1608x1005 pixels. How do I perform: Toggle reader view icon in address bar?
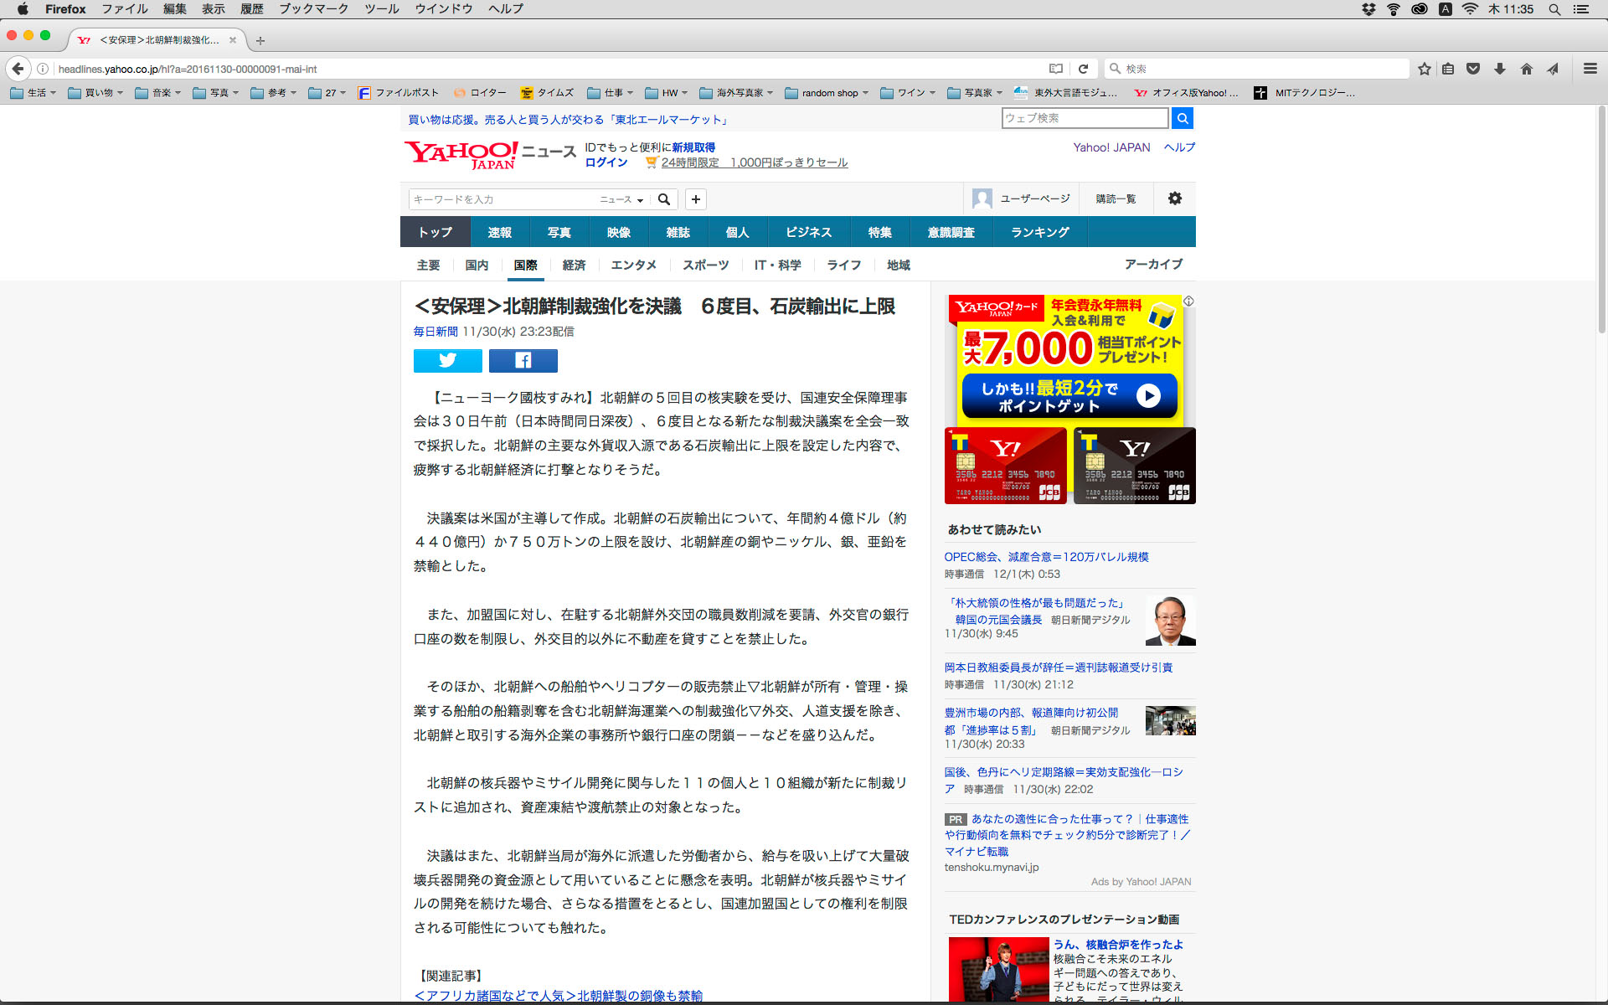[x=1056, y=69]
